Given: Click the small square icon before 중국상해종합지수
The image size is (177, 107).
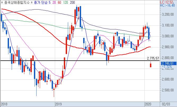Looking at the screenshot, I should point(2,2).
